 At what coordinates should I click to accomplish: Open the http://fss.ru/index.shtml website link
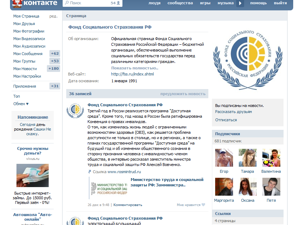[x=132, y=74]
